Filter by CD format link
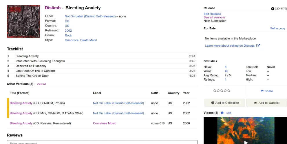The height and width of the screenshot is (144, 287). [x=67, y=21]
